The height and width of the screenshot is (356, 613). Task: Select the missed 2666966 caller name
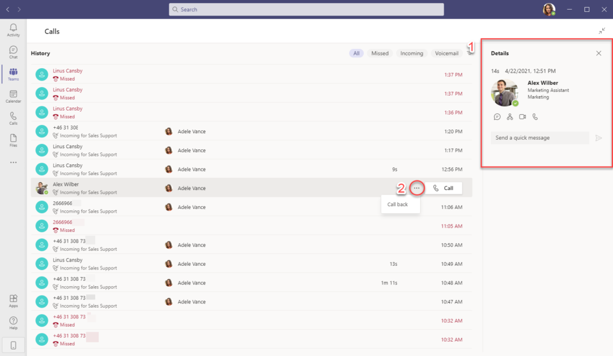coord(62,222)
